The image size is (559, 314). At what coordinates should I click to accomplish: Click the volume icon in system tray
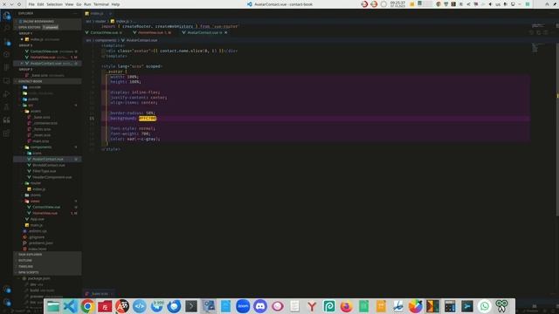[x=490, y=4]
